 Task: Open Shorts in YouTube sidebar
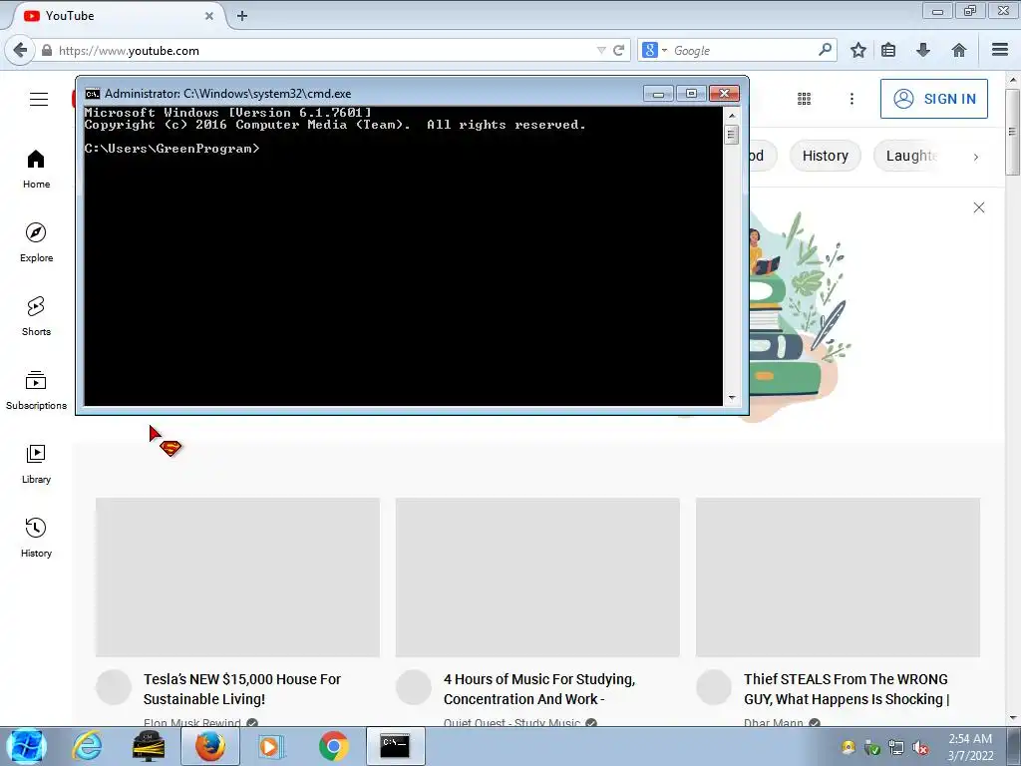coord(37,316)
